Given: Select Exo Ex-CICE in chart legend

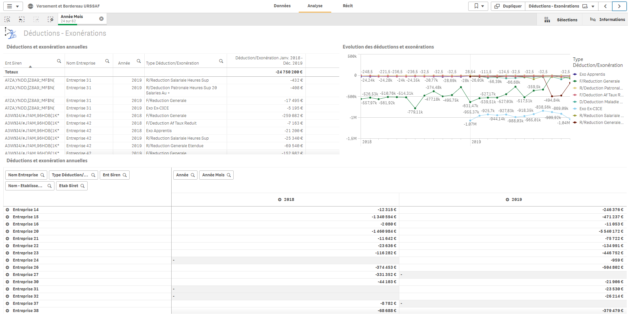Looking at the screenshot, I should pyautogui.click(x=591, y=109).
